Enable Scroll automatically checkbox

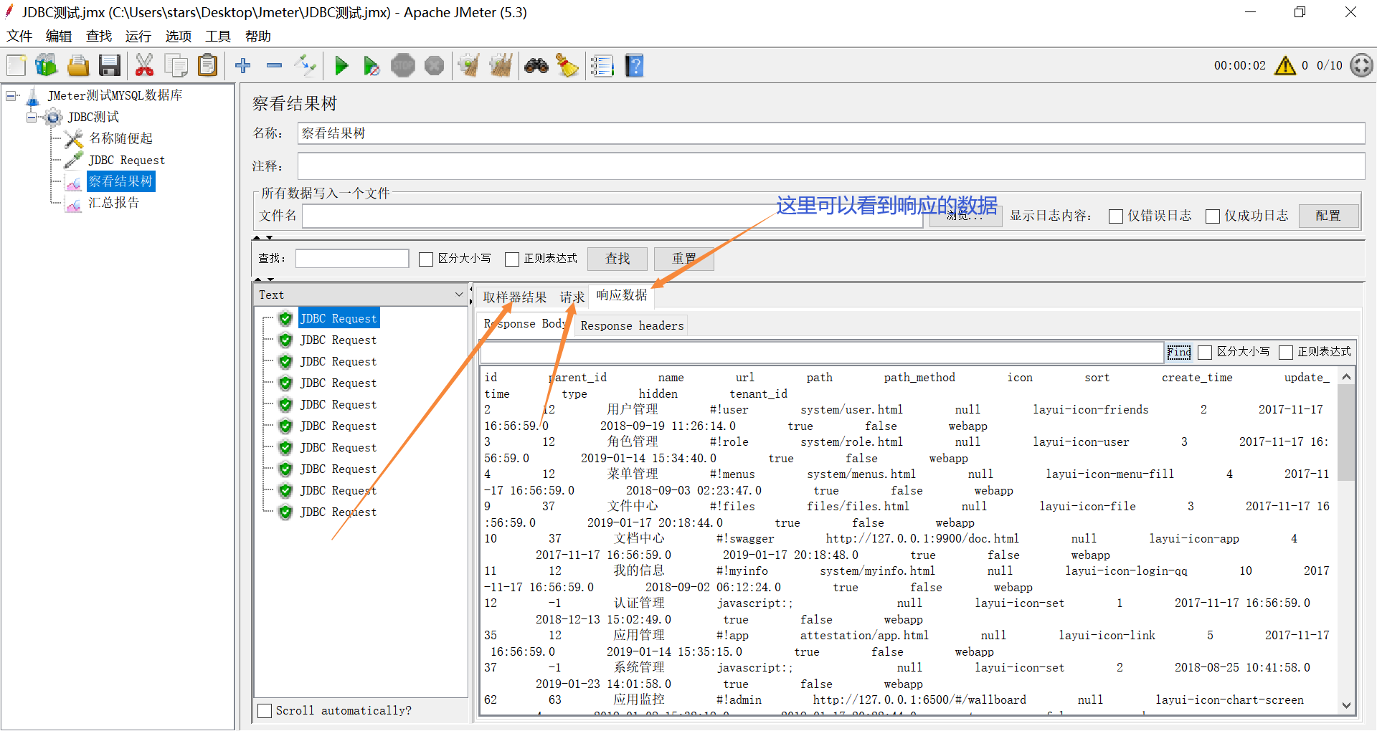(265, 710)
